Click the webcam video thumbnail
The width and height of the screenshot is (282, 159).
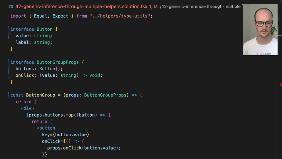coord(260,29)
